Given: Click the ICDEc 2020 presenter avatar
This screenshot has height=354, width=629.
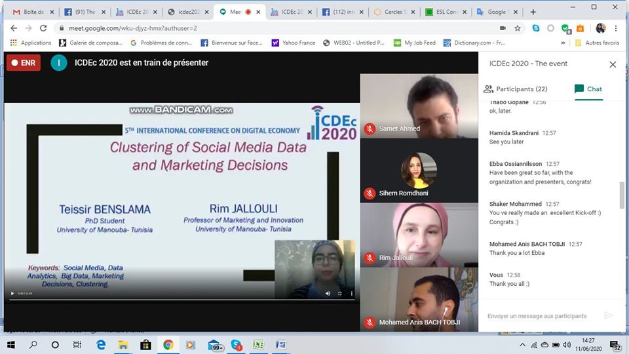Looking at the screenshot, I should 58,63.
